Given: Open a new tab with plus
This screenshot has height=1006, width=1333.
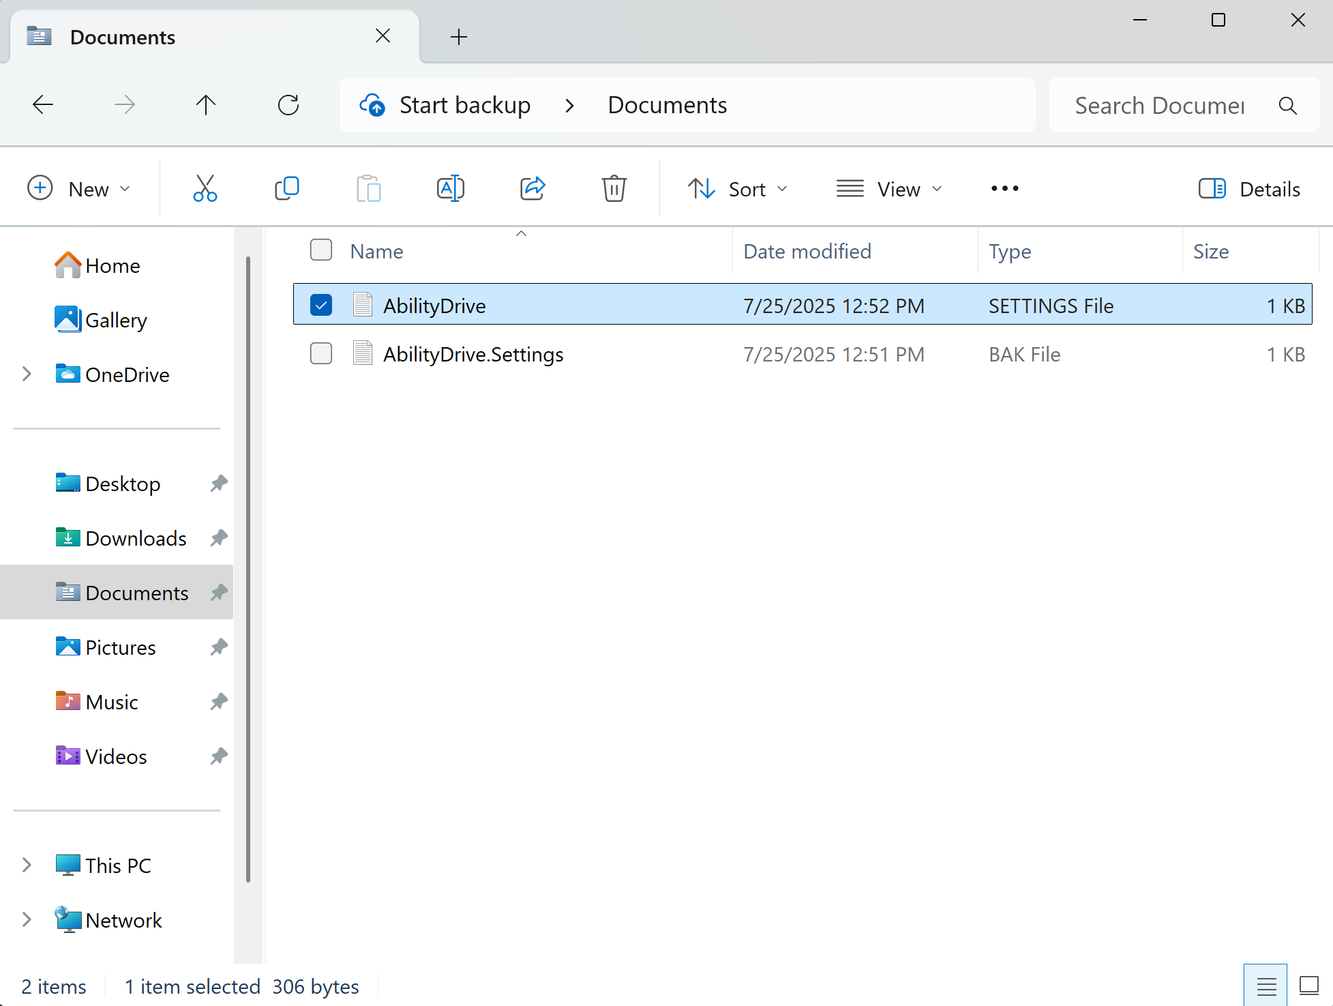Looking at the screenshot, I should pyautogui.click(x=459, y=37).
